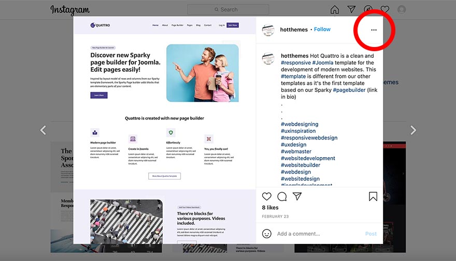Go to previous post arrow

coord(43,130)
